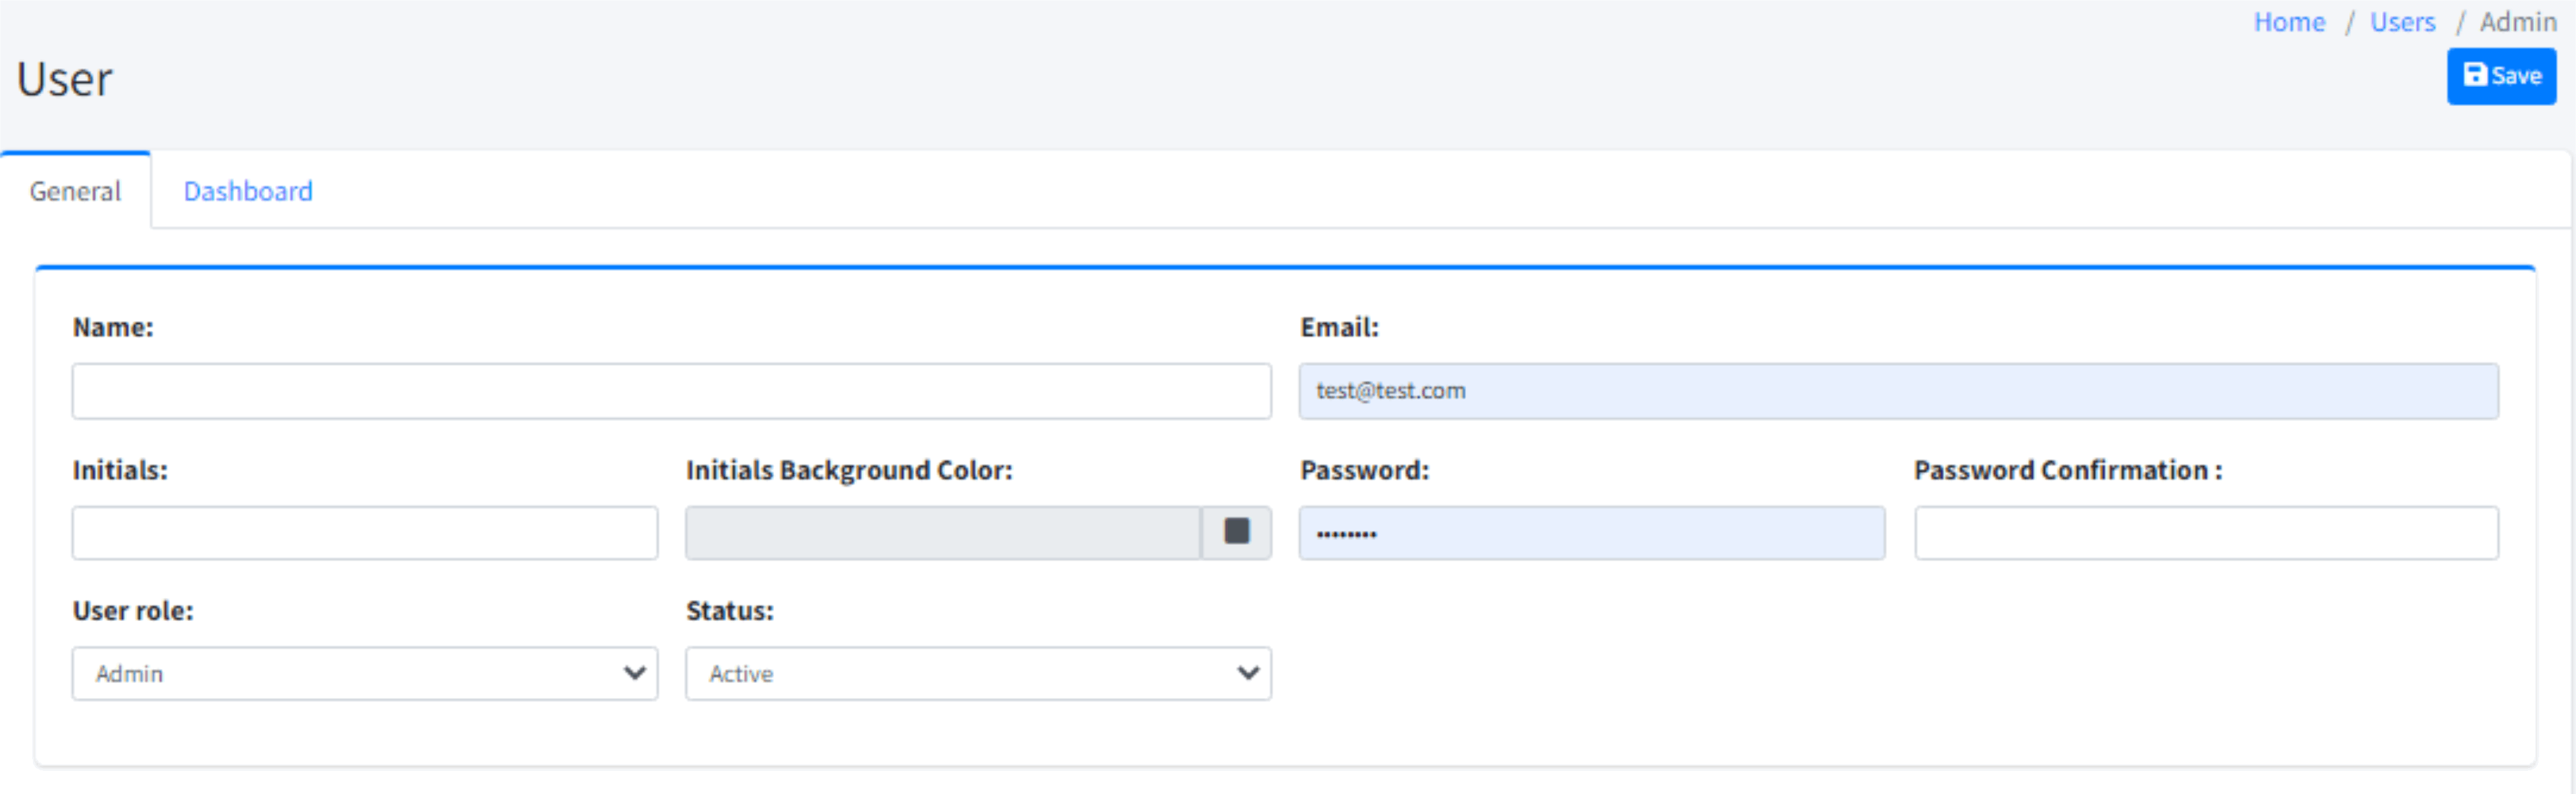The height and width of the screenshot is (794, 2576).
Task: Focus the Password Confirmation input
Action: [x=2205, y=533]
